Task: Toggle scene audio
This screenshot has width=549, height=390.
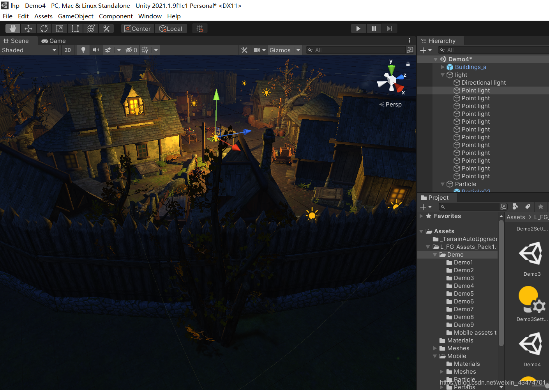Action: pos(95,50)
